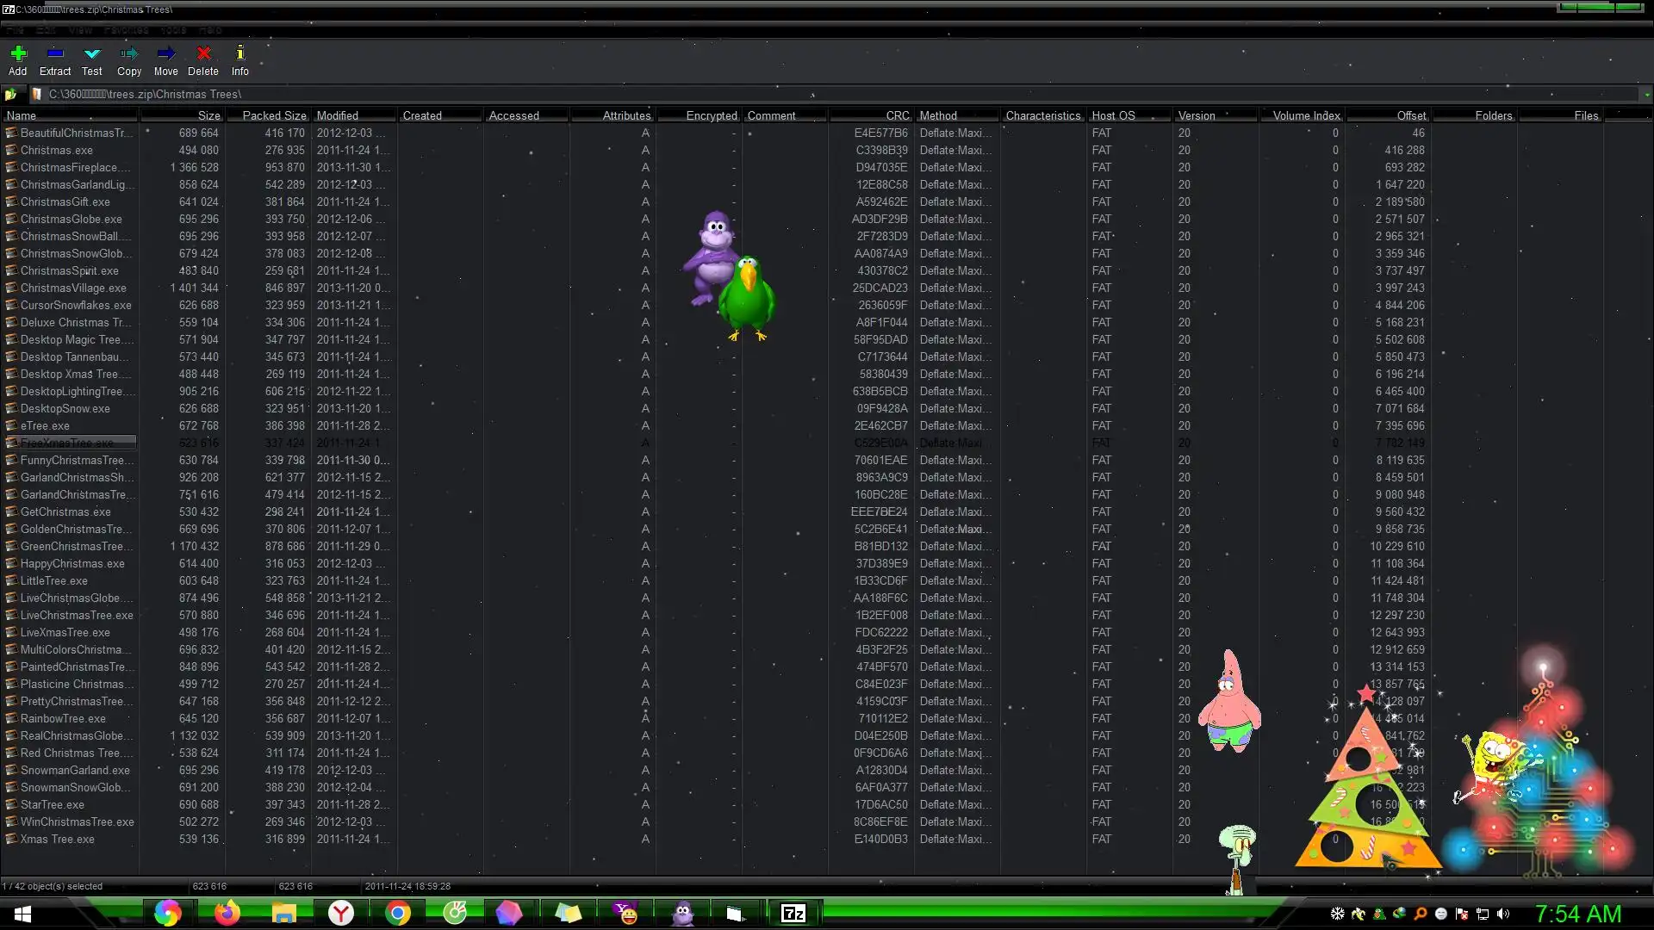Click the Add toolbar icon

18,59
